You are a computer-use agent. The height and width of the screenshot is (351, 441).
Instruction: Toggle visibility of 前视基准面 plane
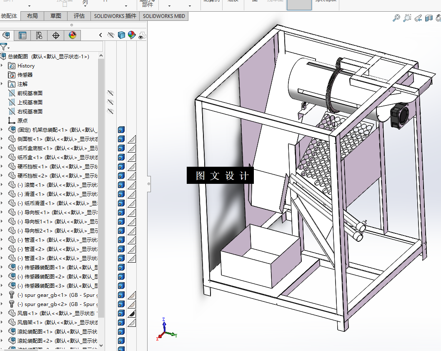pyautogui.click(x=110, y=93)
